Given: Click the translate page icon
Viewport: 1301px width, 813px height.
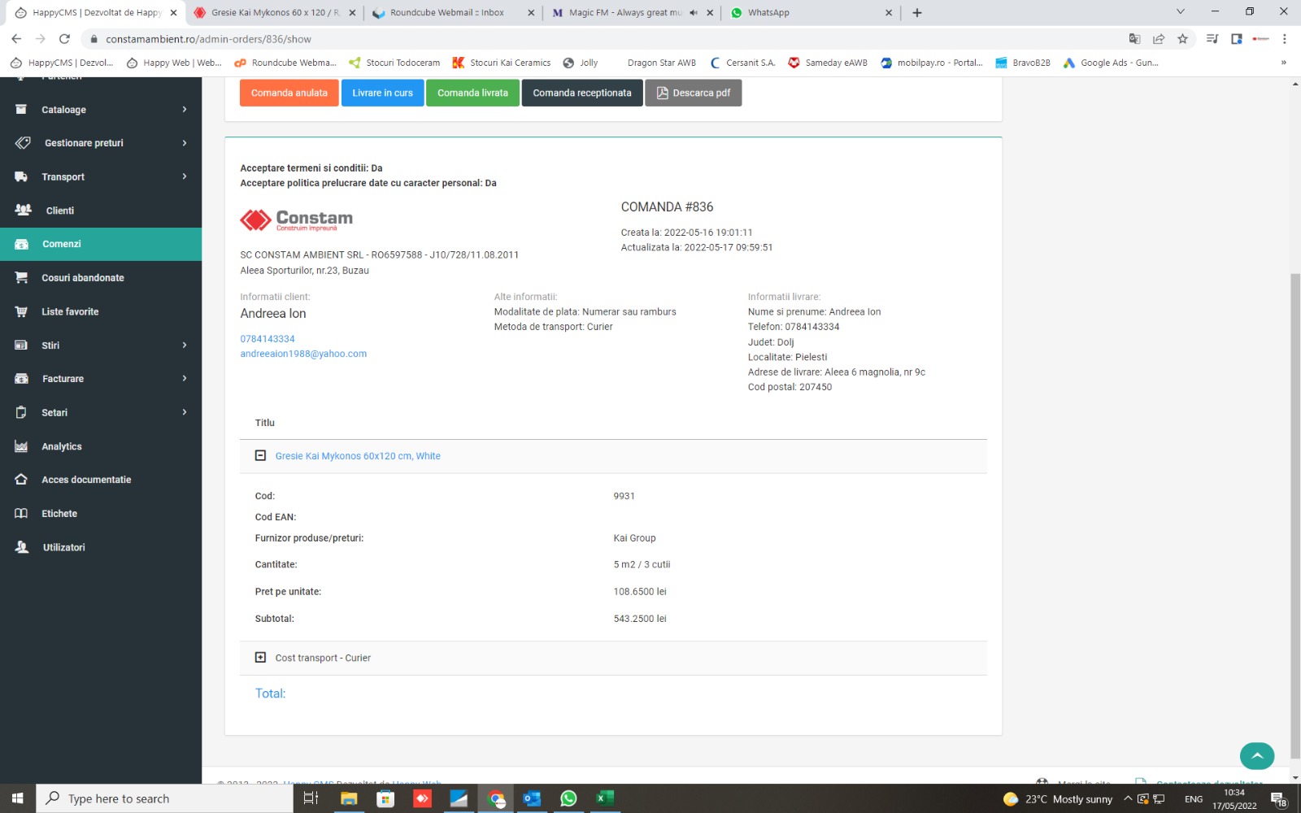Looking at the screenshot, I should pos(1134,38).
